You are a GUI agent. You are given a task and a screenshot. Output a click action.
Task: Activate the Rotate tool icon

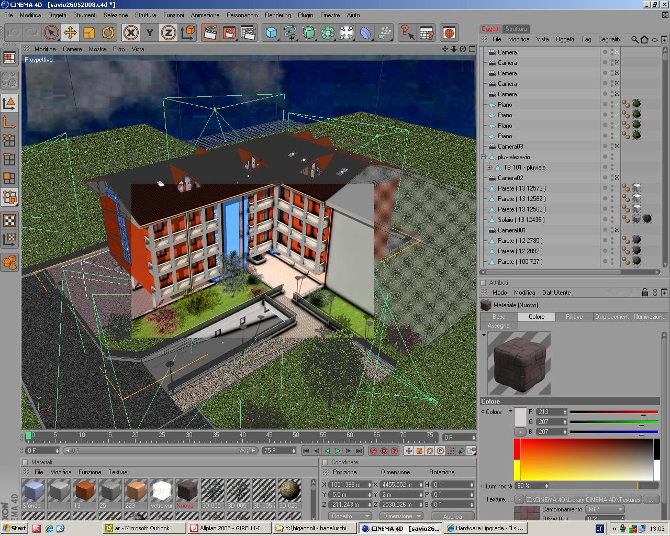[x=107, y=33]
